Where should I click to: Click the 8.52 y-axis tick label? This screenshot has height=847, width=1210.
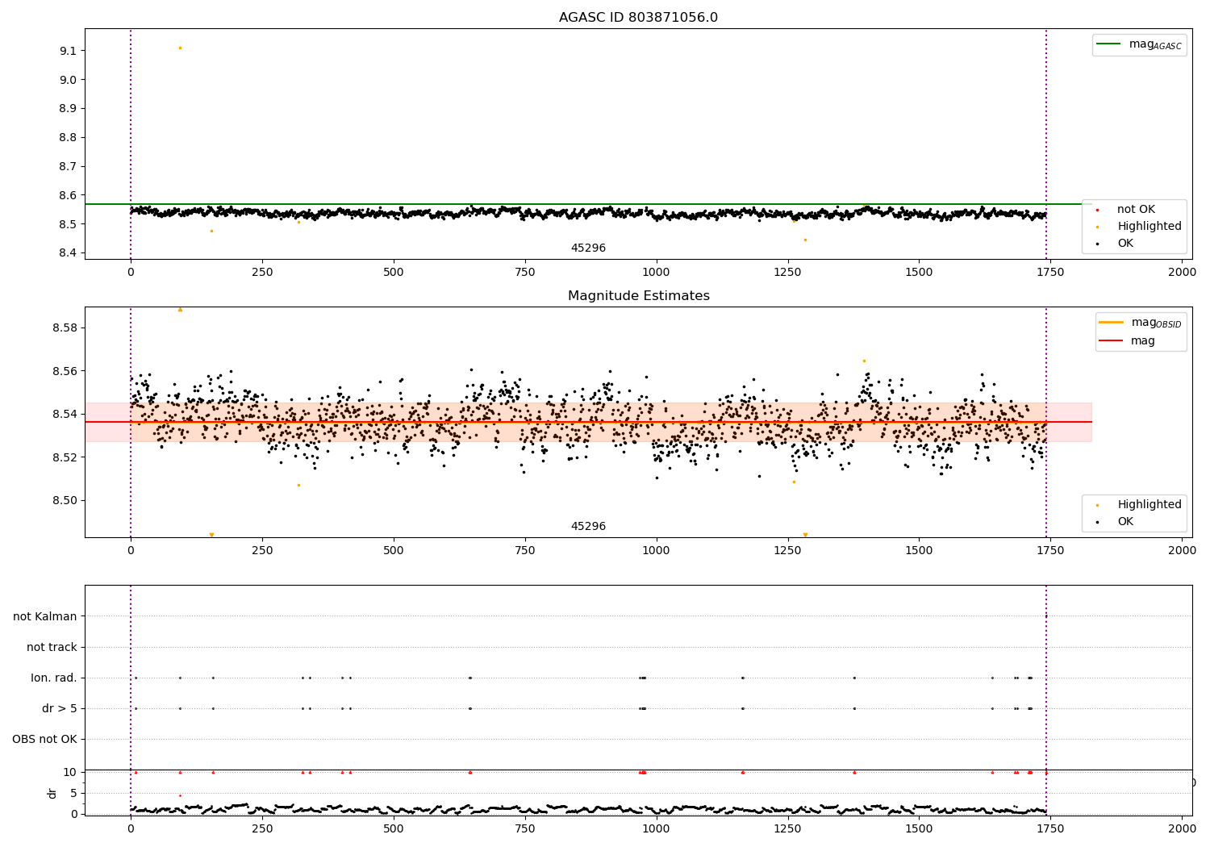click(x=65, y=457)
